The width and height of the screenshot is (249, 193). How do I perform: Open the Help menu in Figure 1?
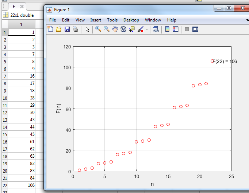(x=172, y=20)
